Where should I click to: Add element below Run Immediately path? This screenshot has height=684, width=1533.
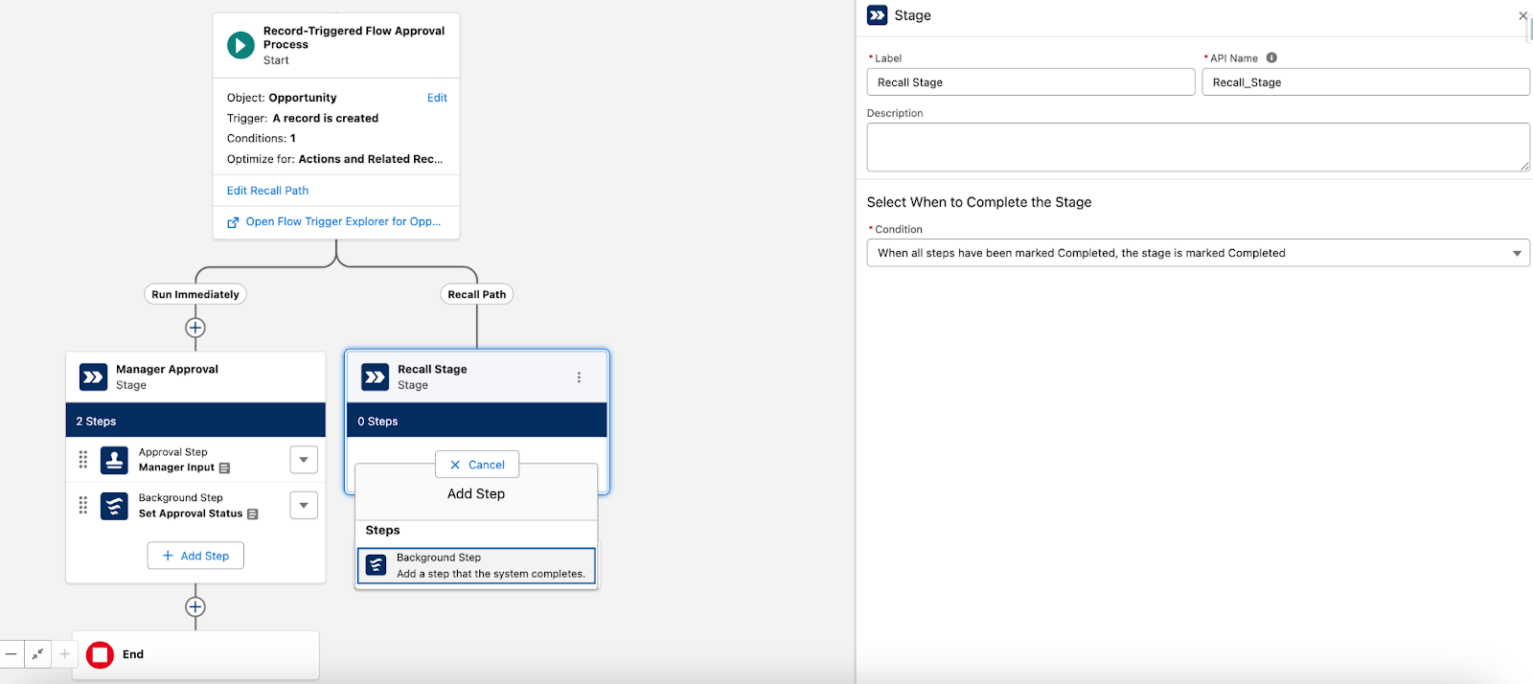195,328
